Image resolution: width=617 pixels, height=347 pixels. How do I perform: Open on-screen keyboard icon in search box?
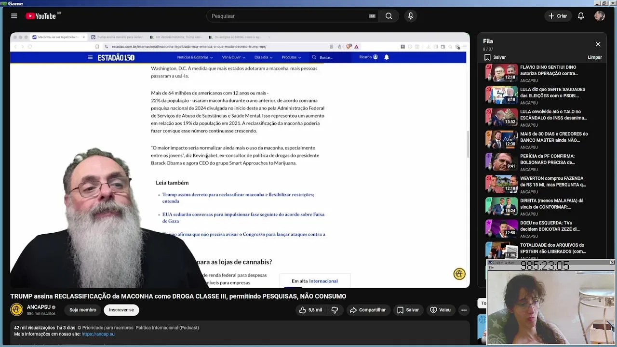coord(372,16)
